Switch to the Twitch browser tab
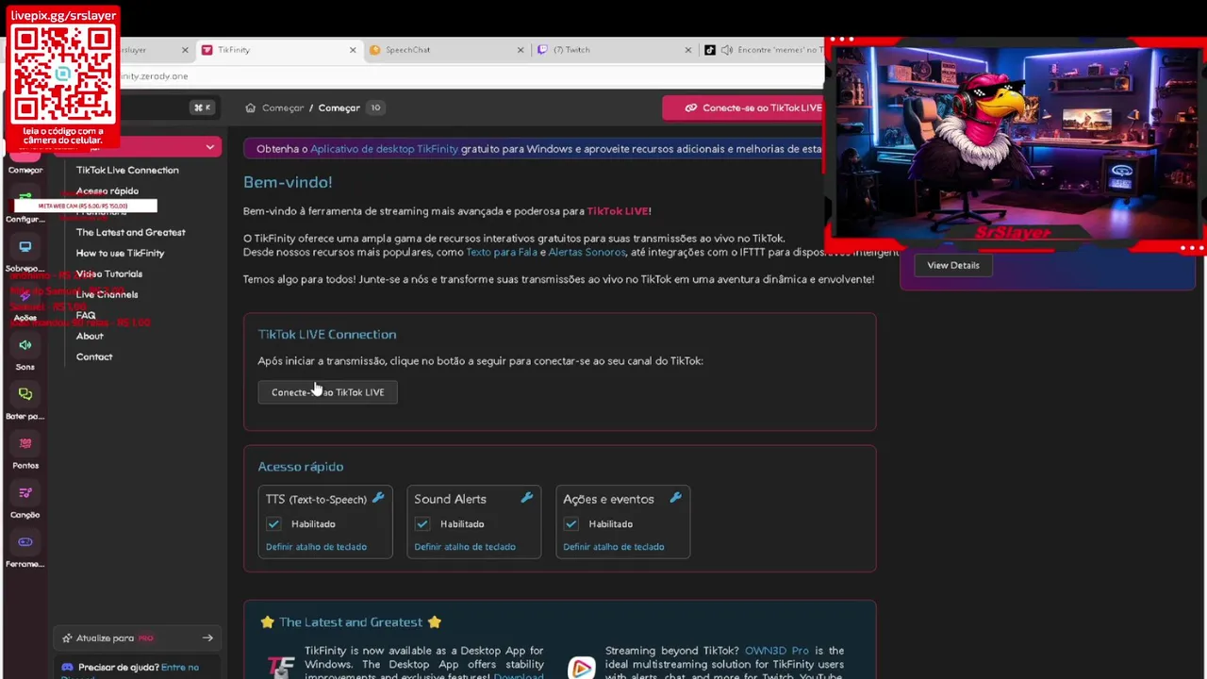The height and width of the screenshot is (679, 1207). click(614, 50)
